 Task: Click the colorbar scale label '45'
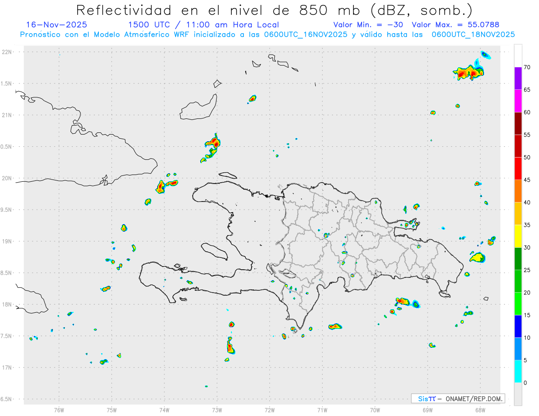[x=528, y=180]
